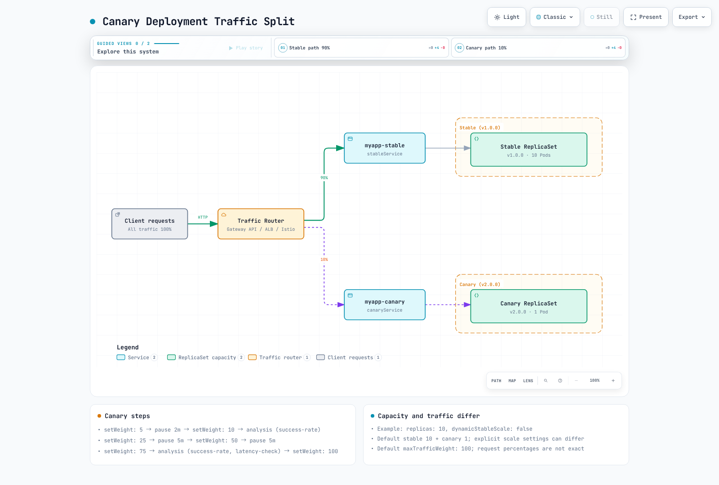Open the help question-mark icon
This screenshot has height=485, width=719.
click(560, 381)
